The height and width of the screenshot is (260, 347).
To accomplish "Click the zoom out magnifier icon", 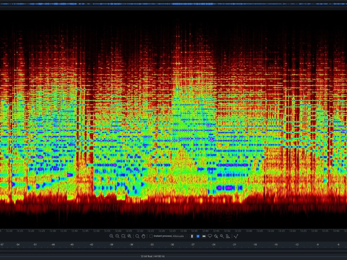I will coord(117,236).
